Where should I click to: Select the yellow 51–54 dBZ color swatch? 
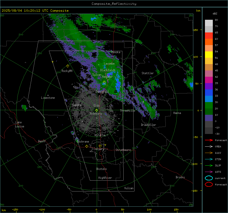click(209, 54)
